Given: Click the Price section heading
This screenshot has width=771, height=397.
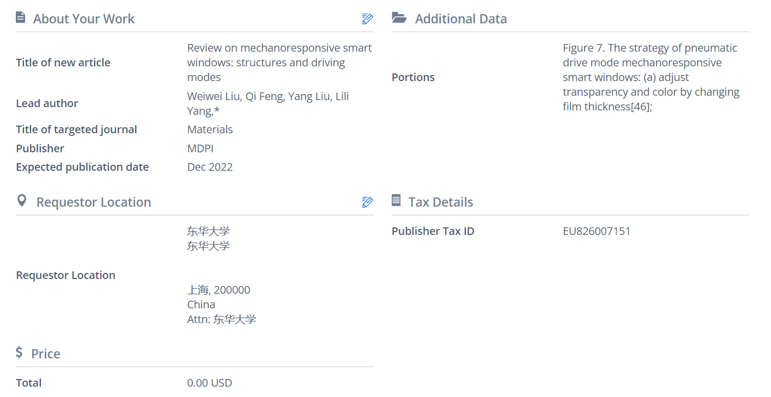Looking at the screenshot, I should [46, 354].
